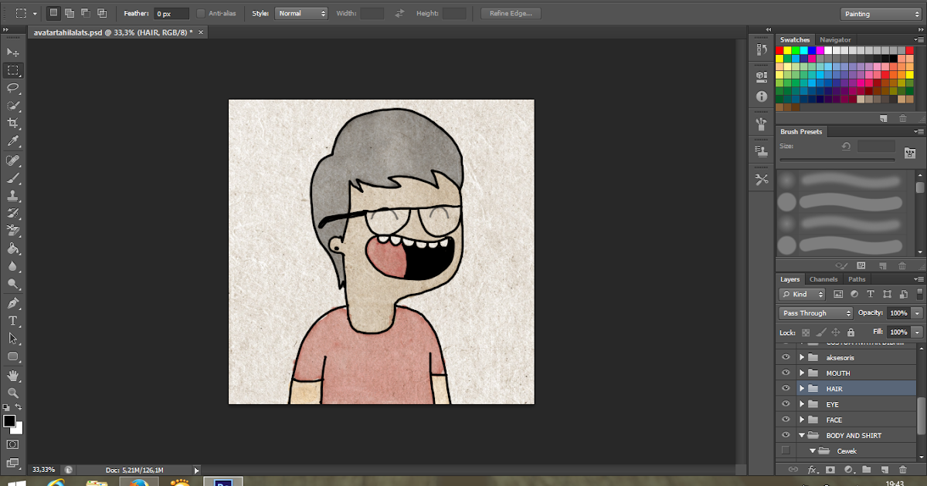The height and width of the screenshot is (486, 927).
Task: Open the Opacity slider dropdown arrow
Action: (917, 313)
